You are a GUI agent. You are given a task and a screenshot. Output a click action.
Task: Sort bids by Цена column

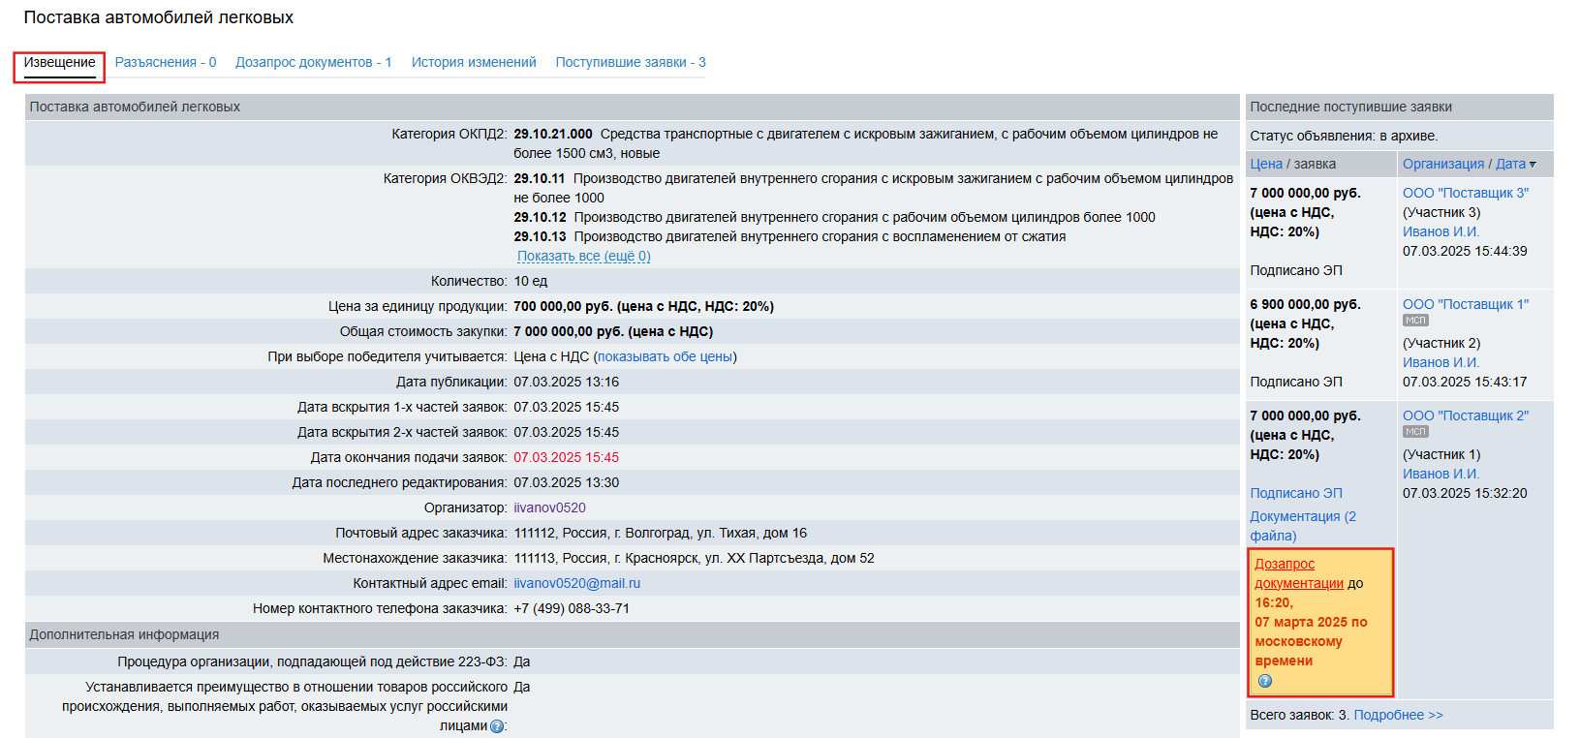(1265, 164)
